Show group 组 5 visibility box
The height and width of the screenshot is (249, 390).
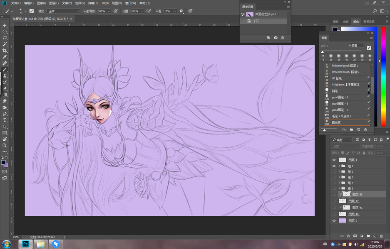pyautogui.click(x=334, y=188)
